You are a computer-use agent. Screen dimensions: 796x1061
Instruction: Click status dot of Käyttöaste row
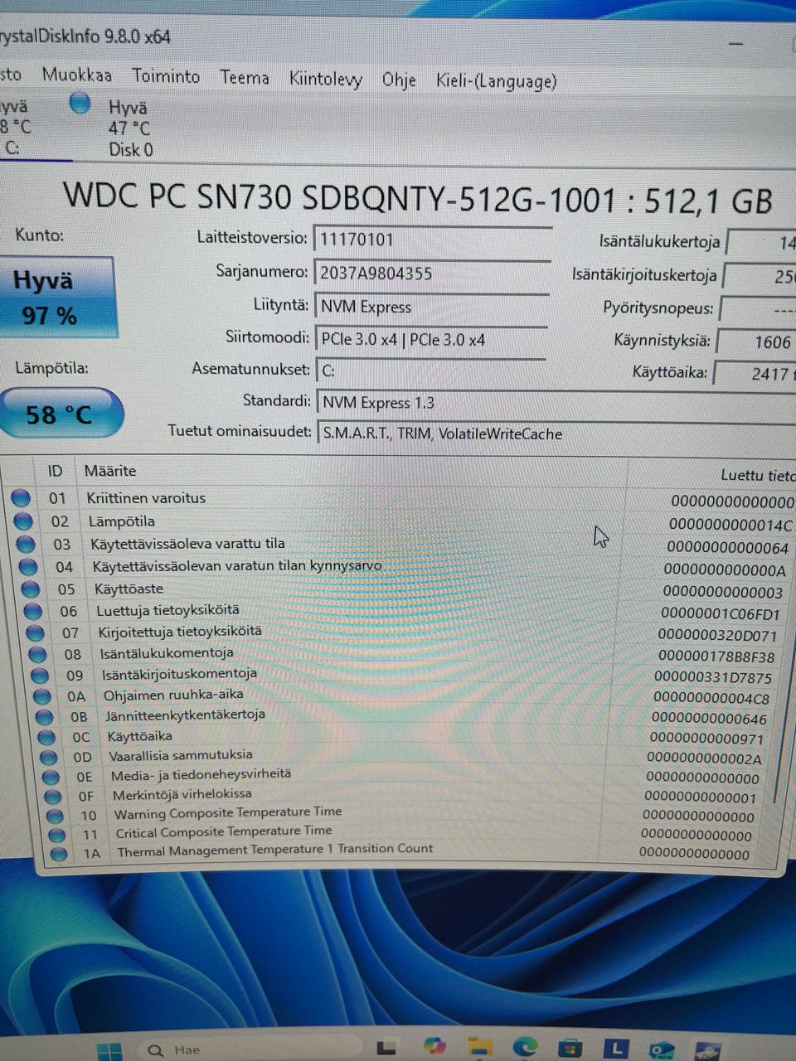pyautogui.click(x=31, y=589)
